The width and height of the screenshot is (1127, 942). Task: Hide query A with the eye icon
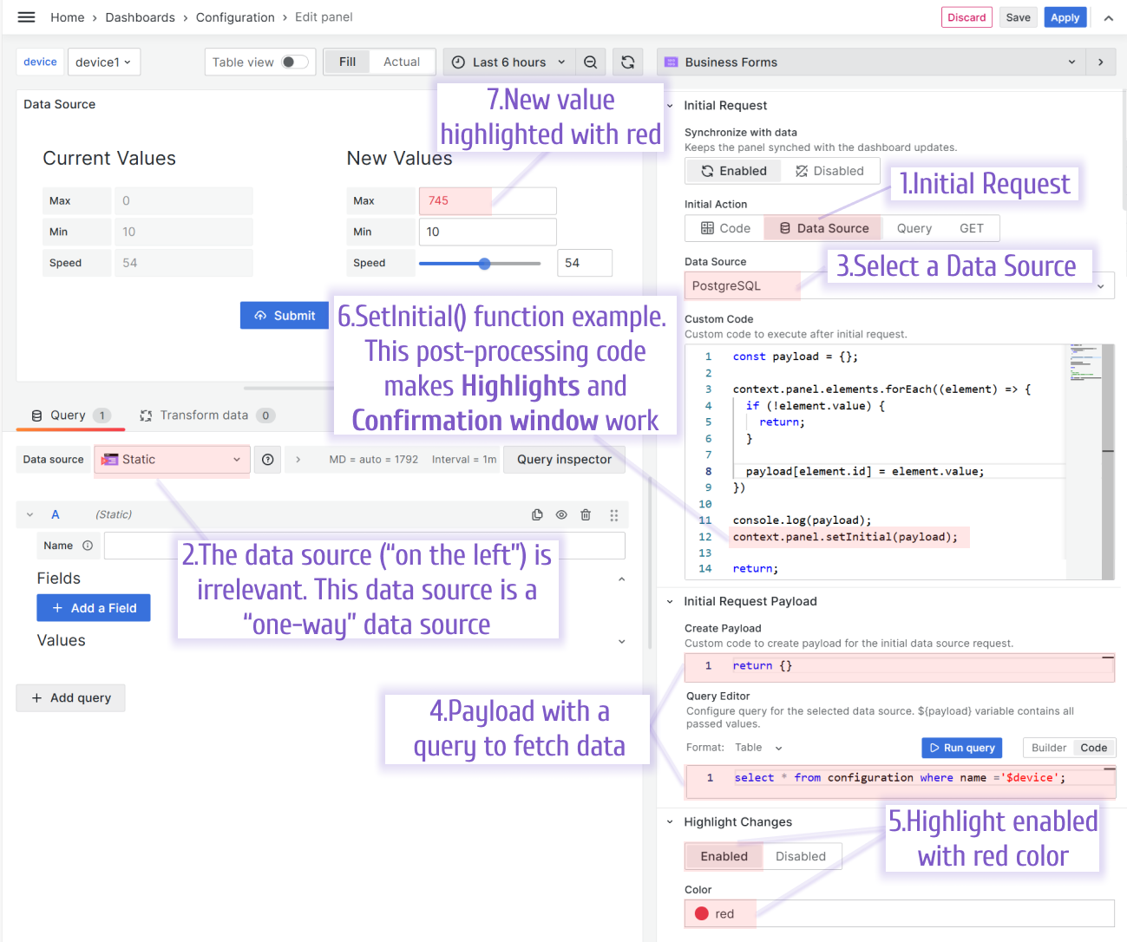[561, 514]
